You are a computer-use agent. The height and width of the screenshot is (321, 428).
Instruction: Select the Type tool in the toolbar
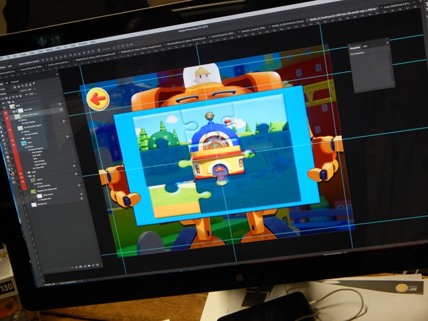(x=4, y=144)
